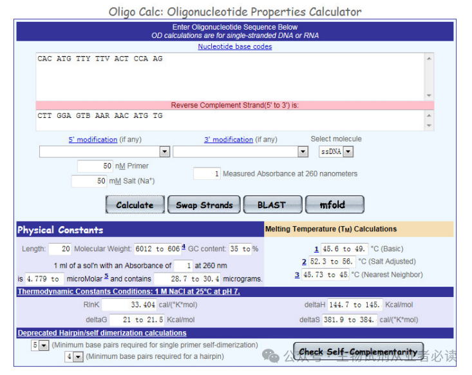
Task: Click the Salt Adjusted Tm value field
Action: pyautogui.click(x=332, y=262)
